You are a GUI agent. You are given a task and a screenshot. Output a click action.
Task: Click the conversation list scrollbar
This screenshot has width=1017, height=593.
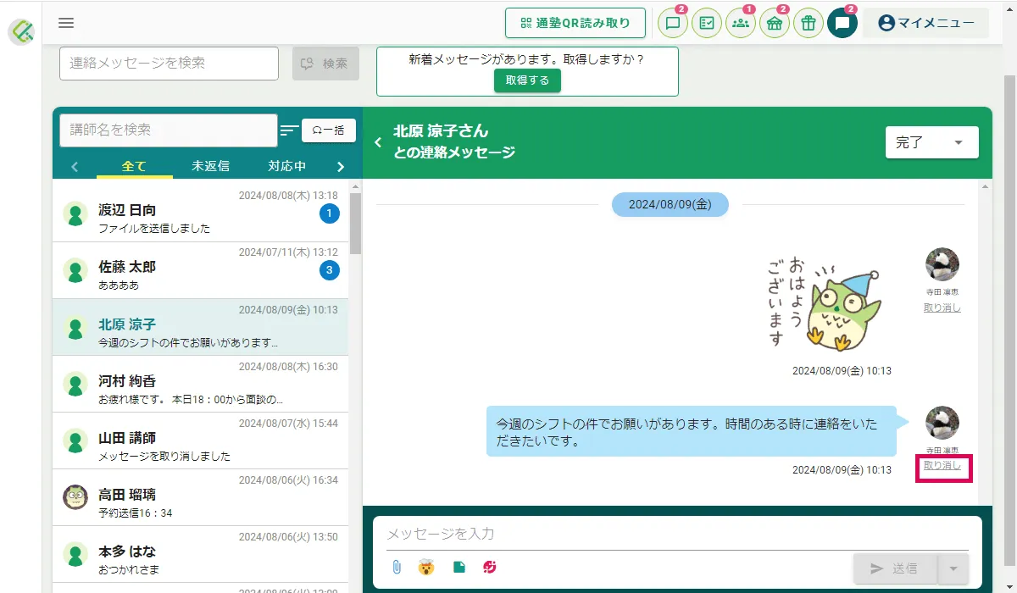coord(355,224)
